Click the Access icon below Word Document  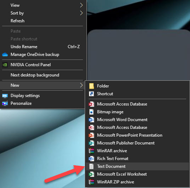pos(91,127)
